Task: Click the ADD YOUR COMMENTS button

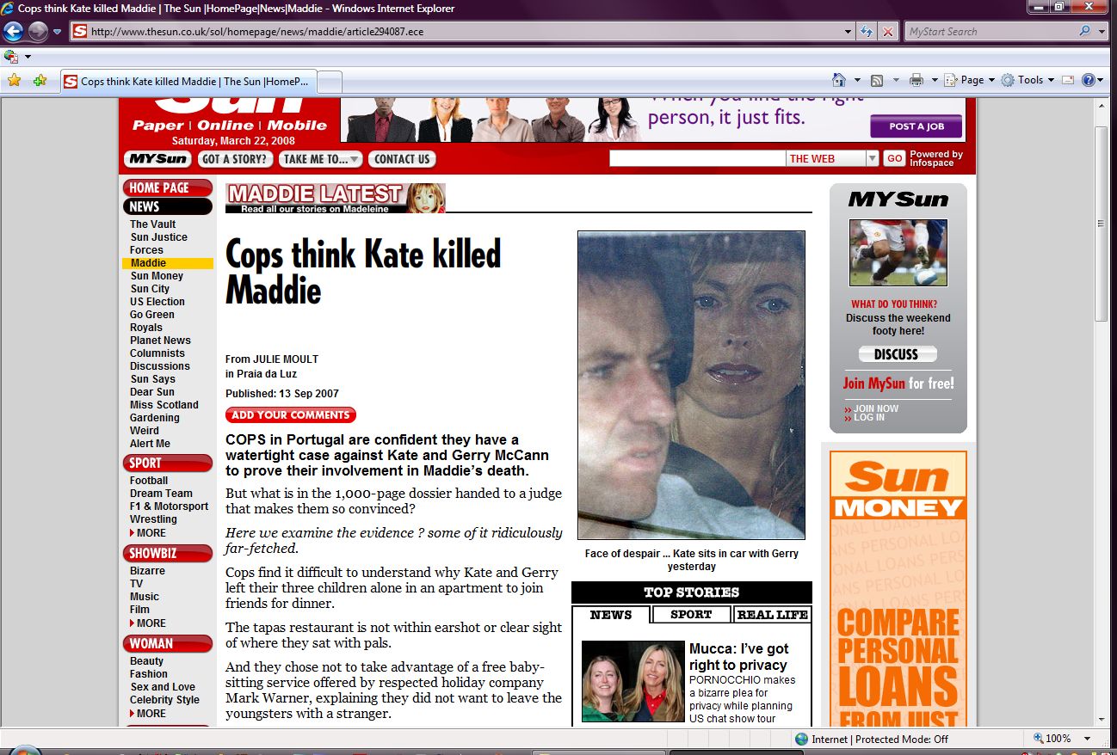Action: coord(291,415)
